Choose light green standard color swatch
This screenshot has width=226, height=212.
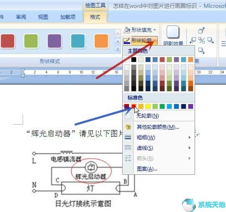point(155,107)
